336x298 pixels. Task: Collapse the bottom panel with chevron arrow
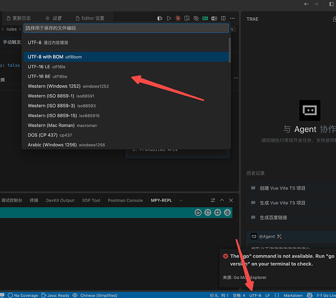click(x=222, y=200)
